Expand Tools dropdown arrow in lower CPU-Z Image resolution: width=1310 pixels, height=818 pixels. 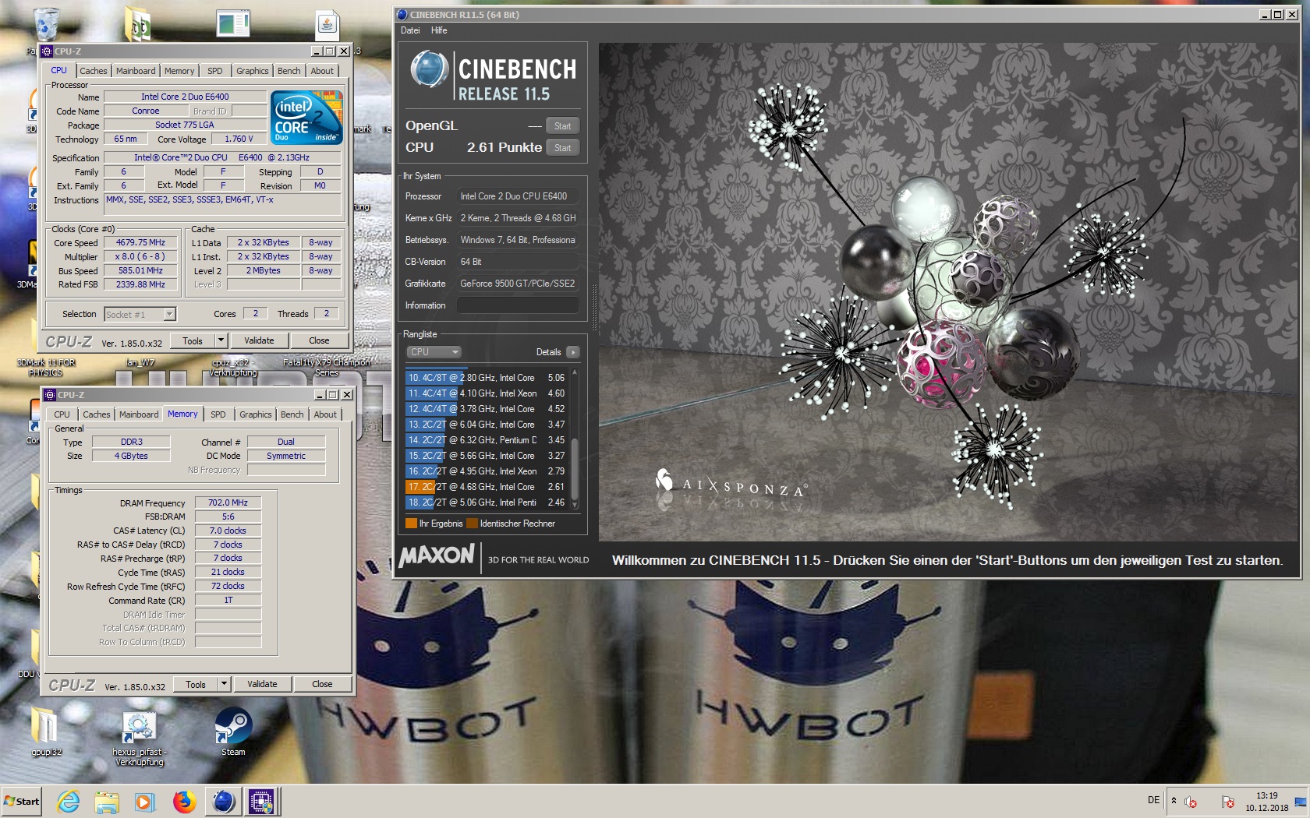click(224, 684)
